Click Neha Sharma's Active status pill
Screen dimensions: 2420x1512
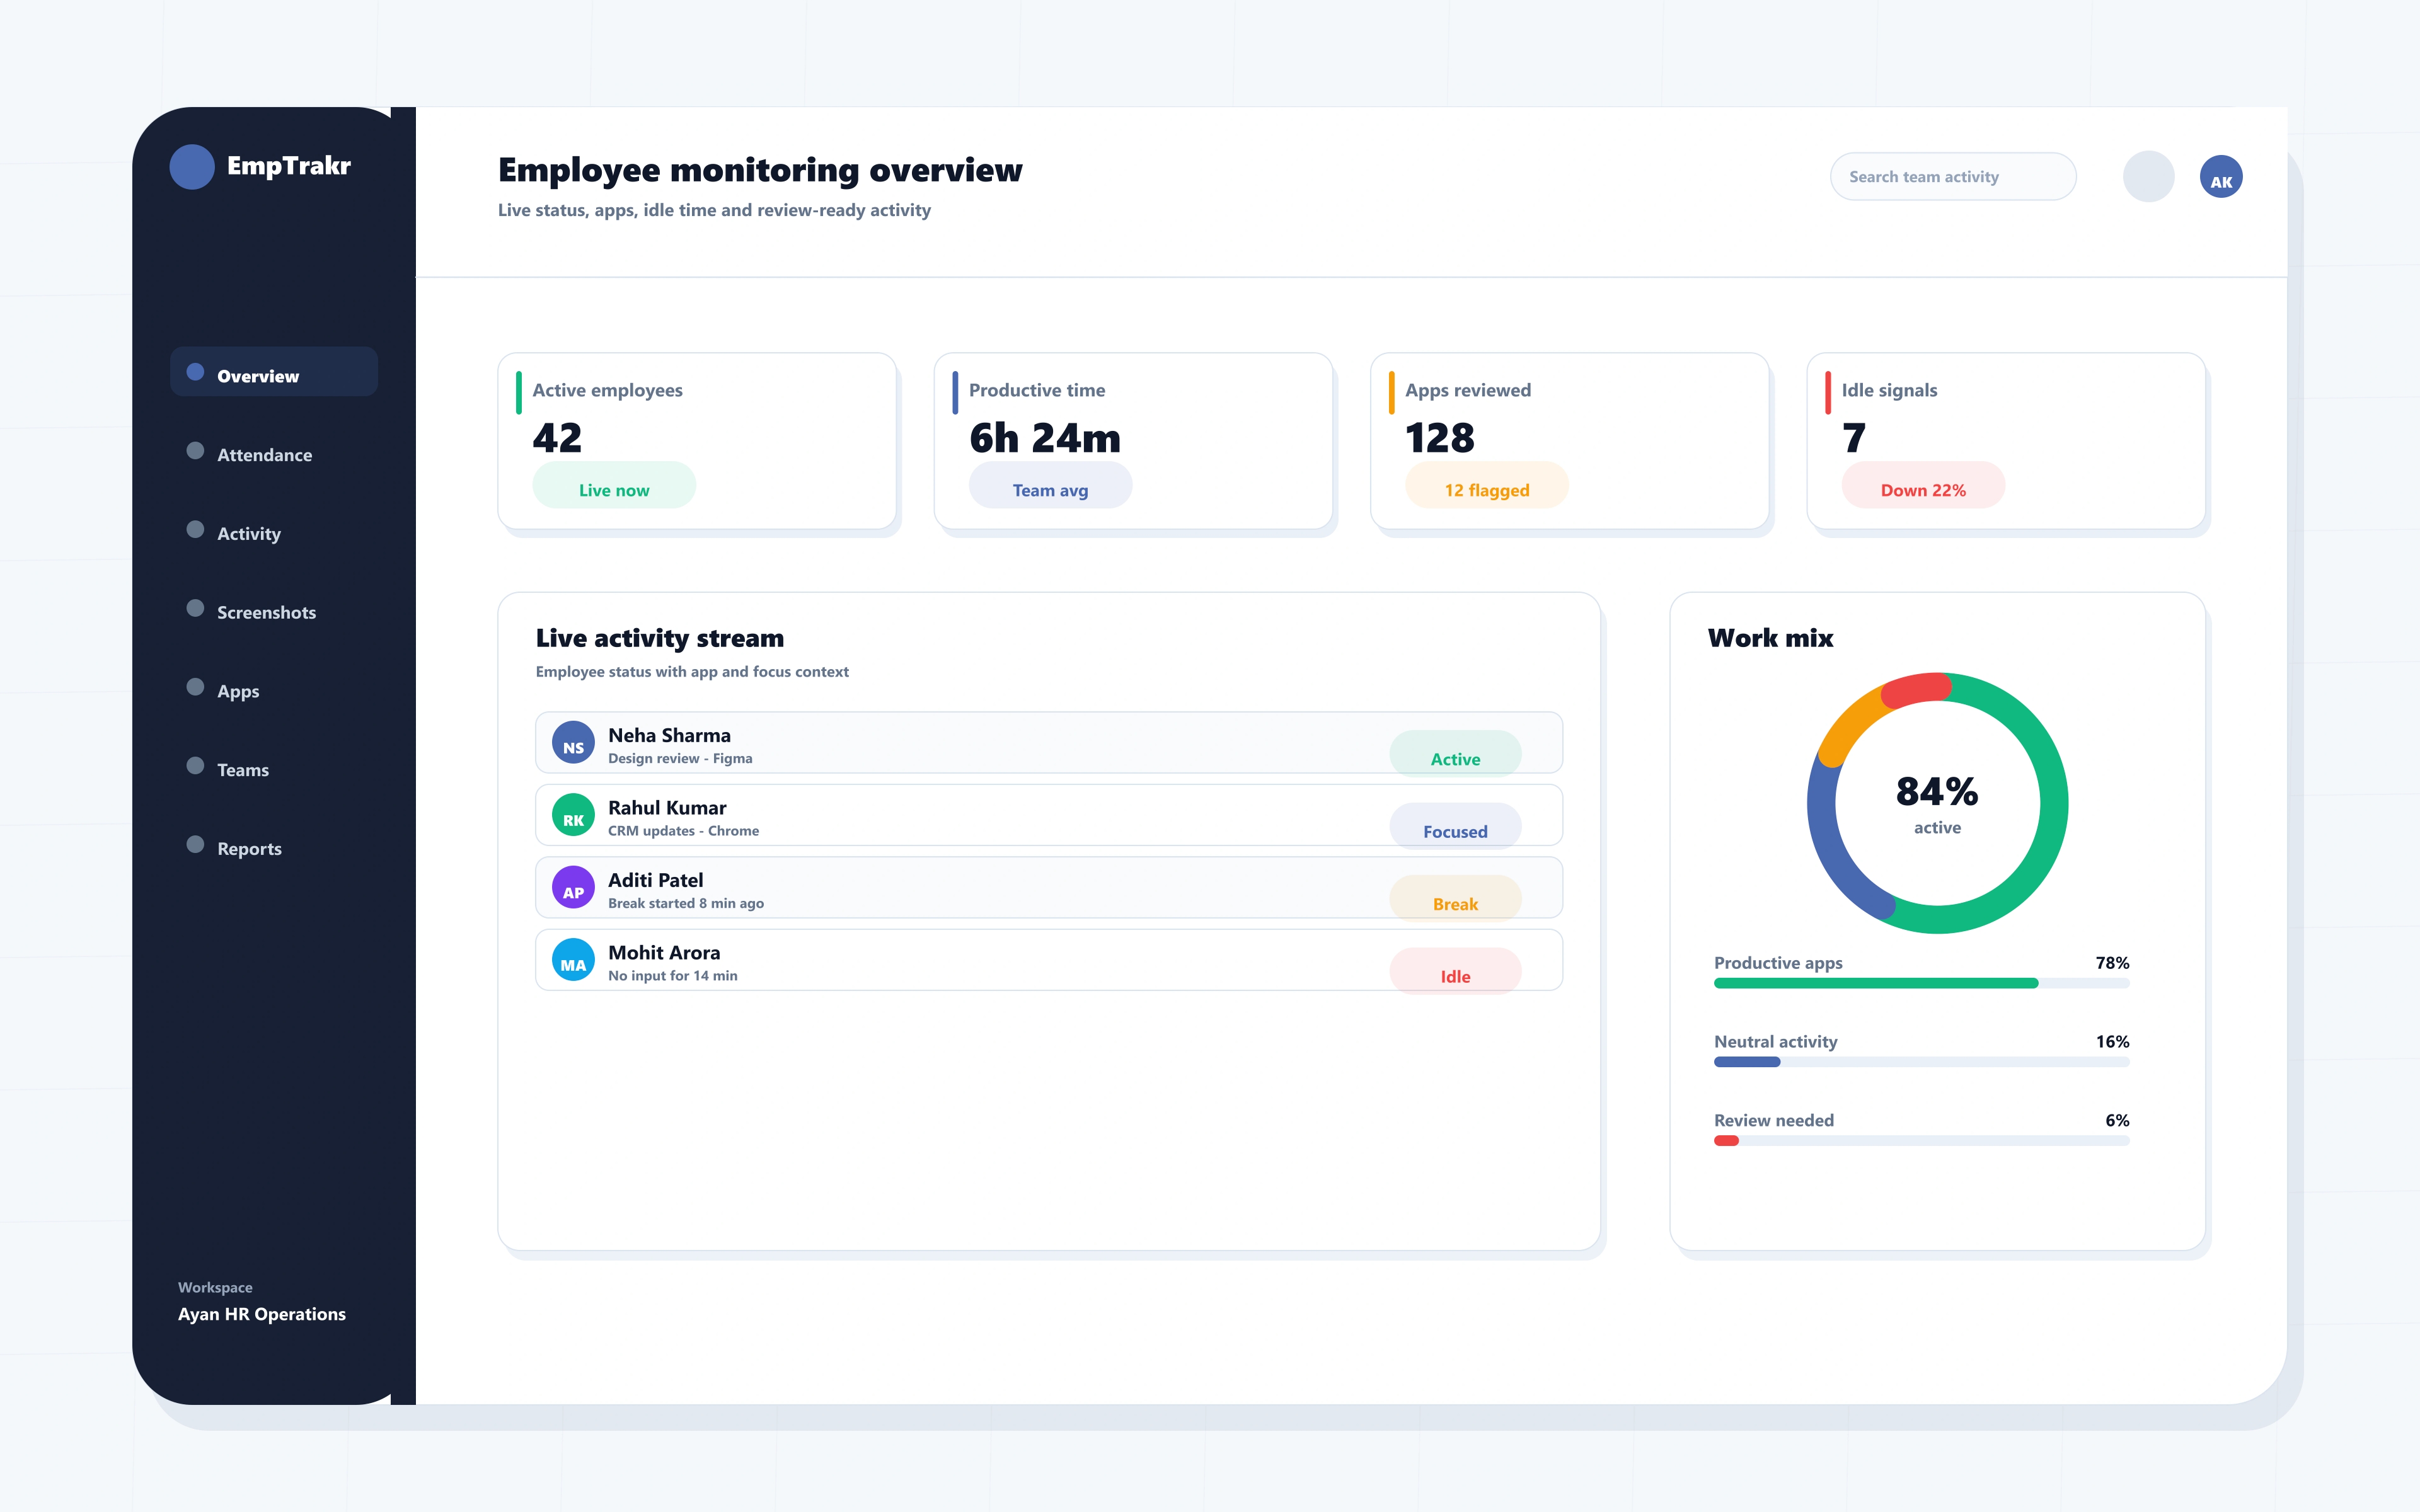tap(1455, 755)
